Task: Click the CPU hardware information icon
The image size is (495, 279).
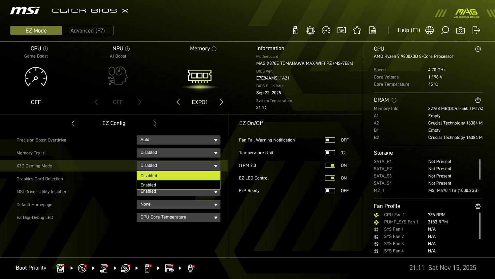Action: [311, 30]
